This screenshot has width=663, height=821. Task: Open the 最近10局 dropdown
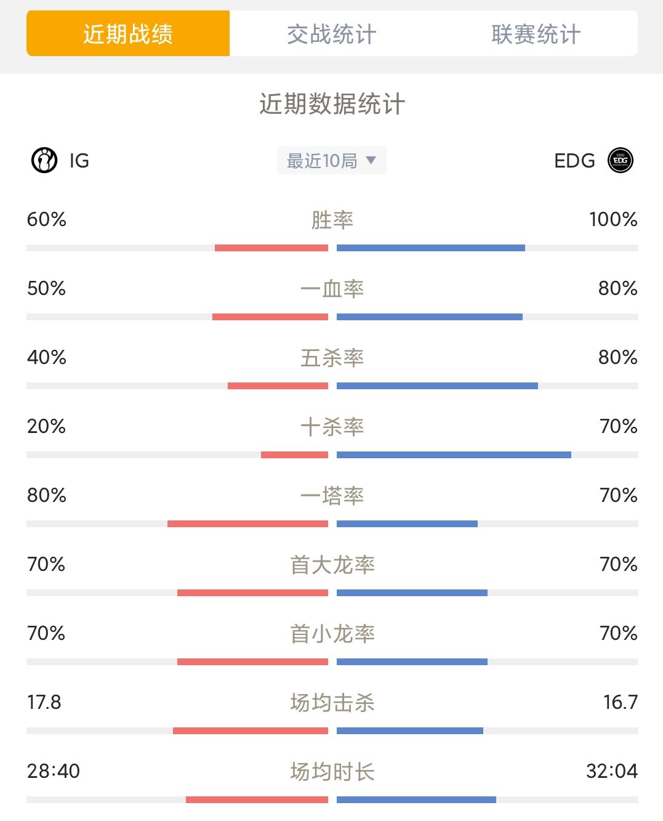pos(332,160)
